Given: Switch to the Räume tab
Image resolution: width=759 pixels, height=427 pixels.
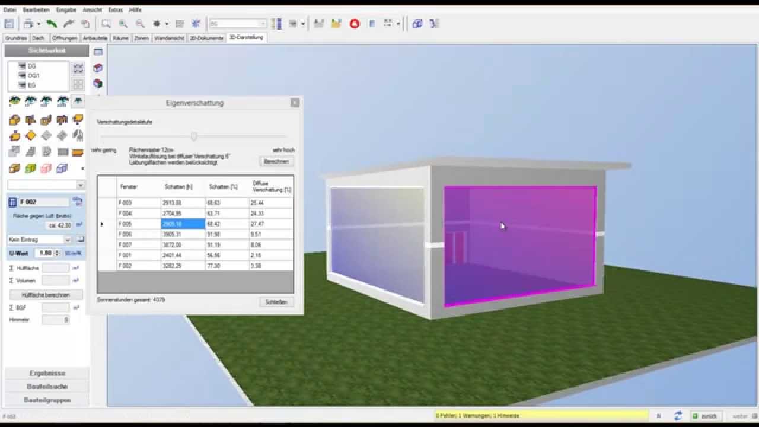Looking at the screenshot, I should (120, 38).
